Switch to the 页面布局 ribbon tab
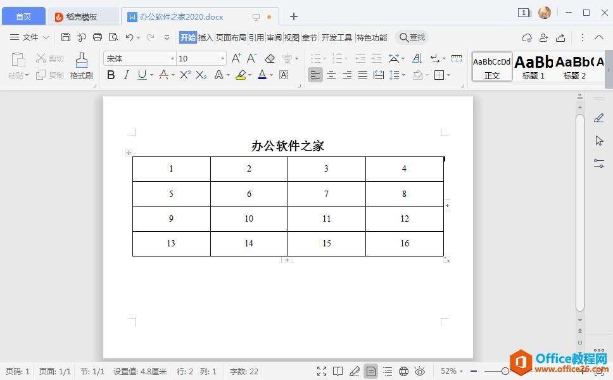Viewport: 613px width, 380px height. (x=231, y=37)
